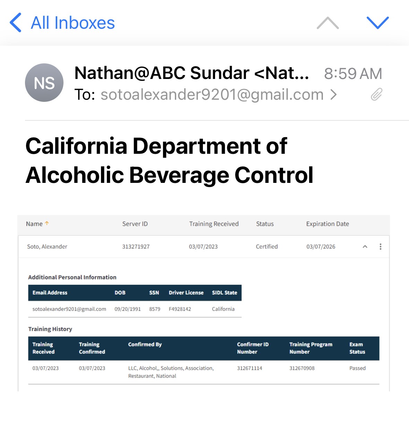Go to next message with down arrow

click(x=377, y=23)
